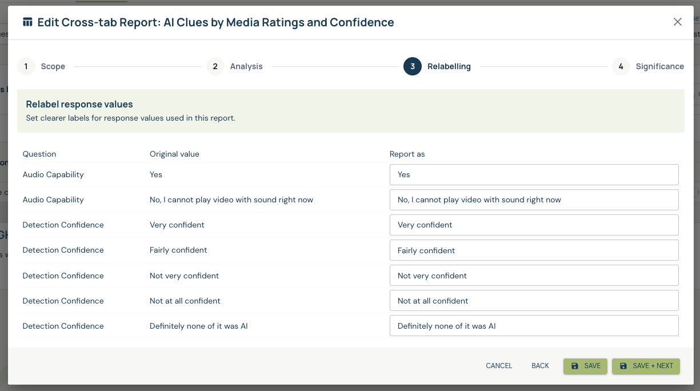
Task: Click original value 'No, I cannot play video with sound'
Action: 231,200
